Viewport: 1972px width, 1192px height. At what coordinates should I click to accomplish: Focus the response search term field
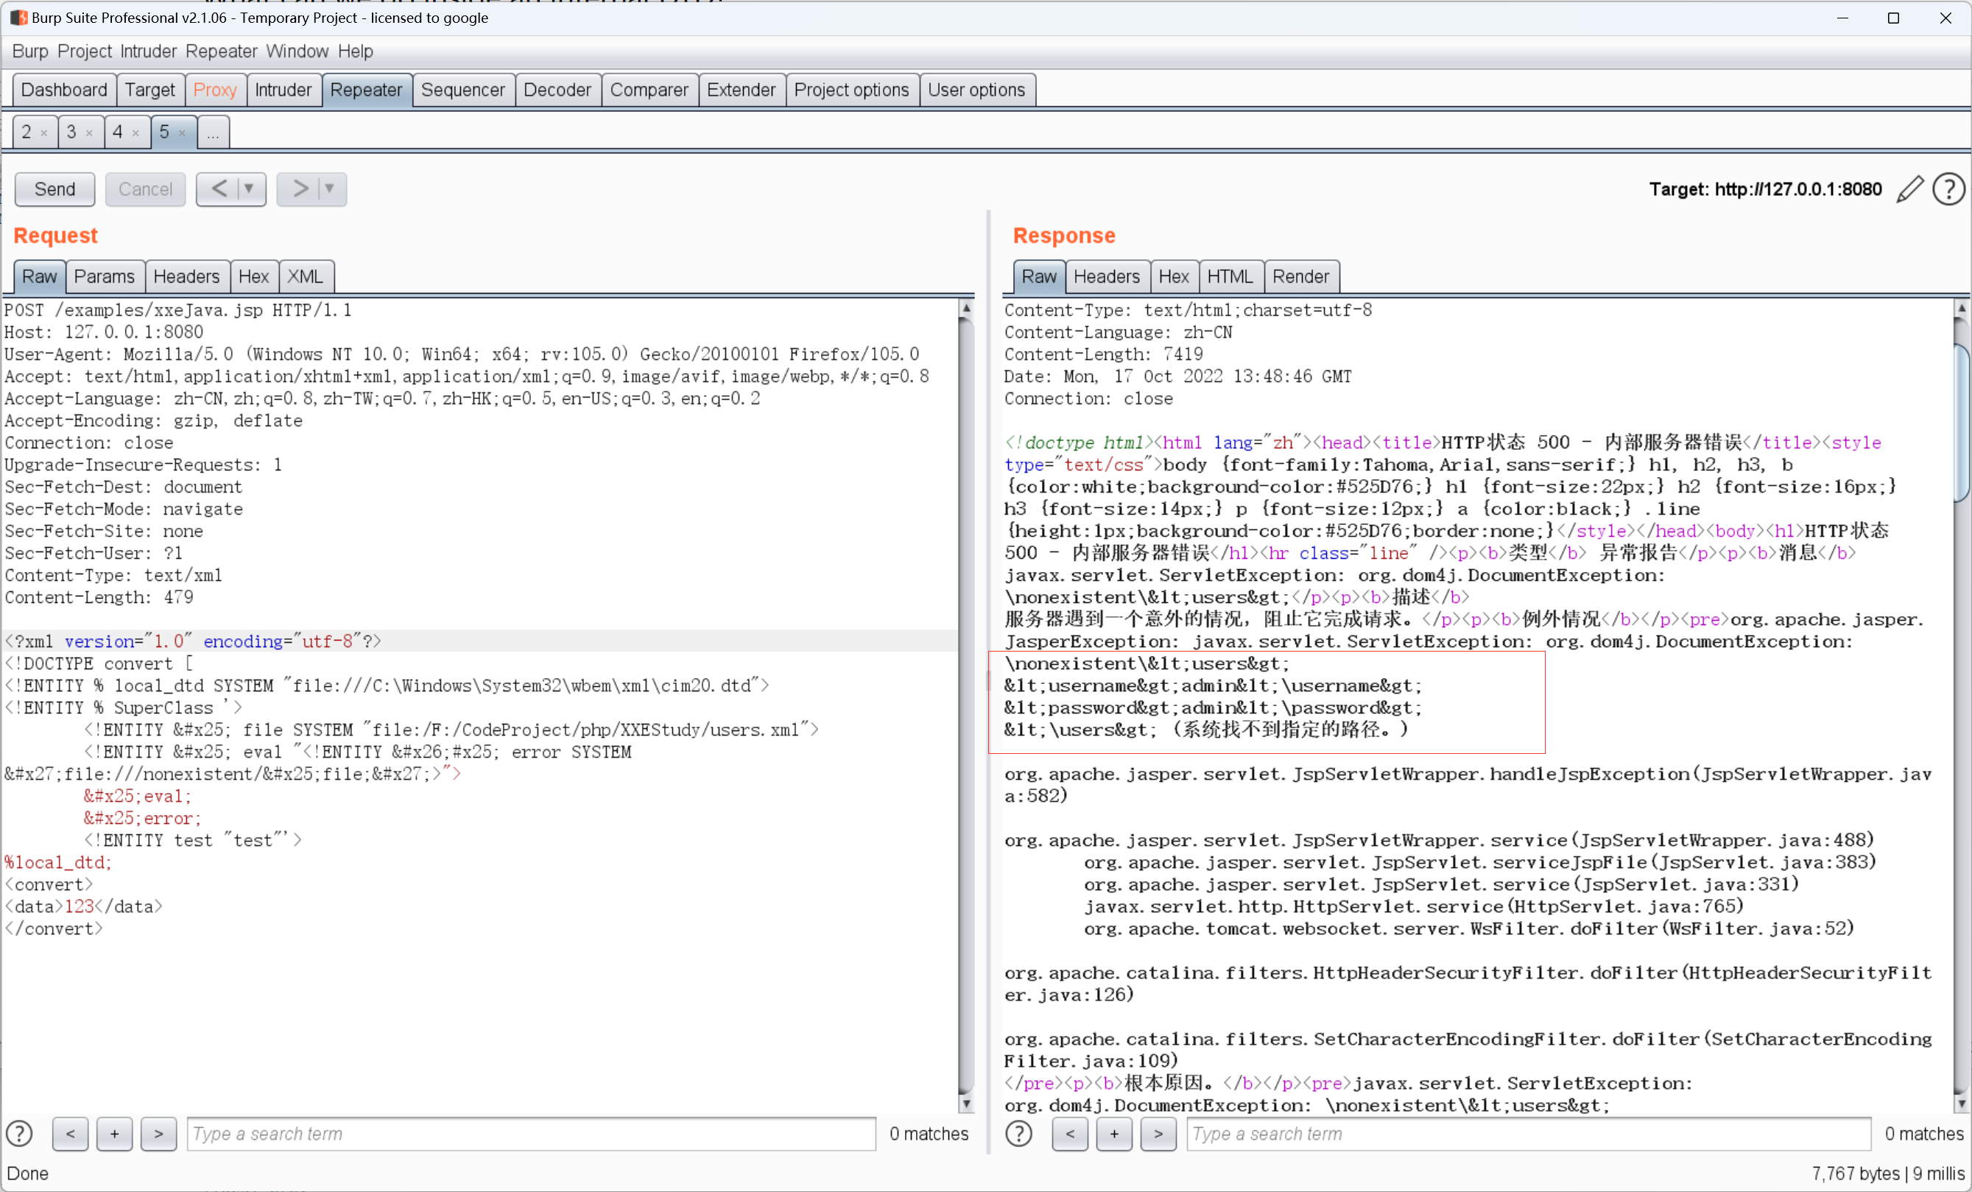click(x=1529, y=1134)
